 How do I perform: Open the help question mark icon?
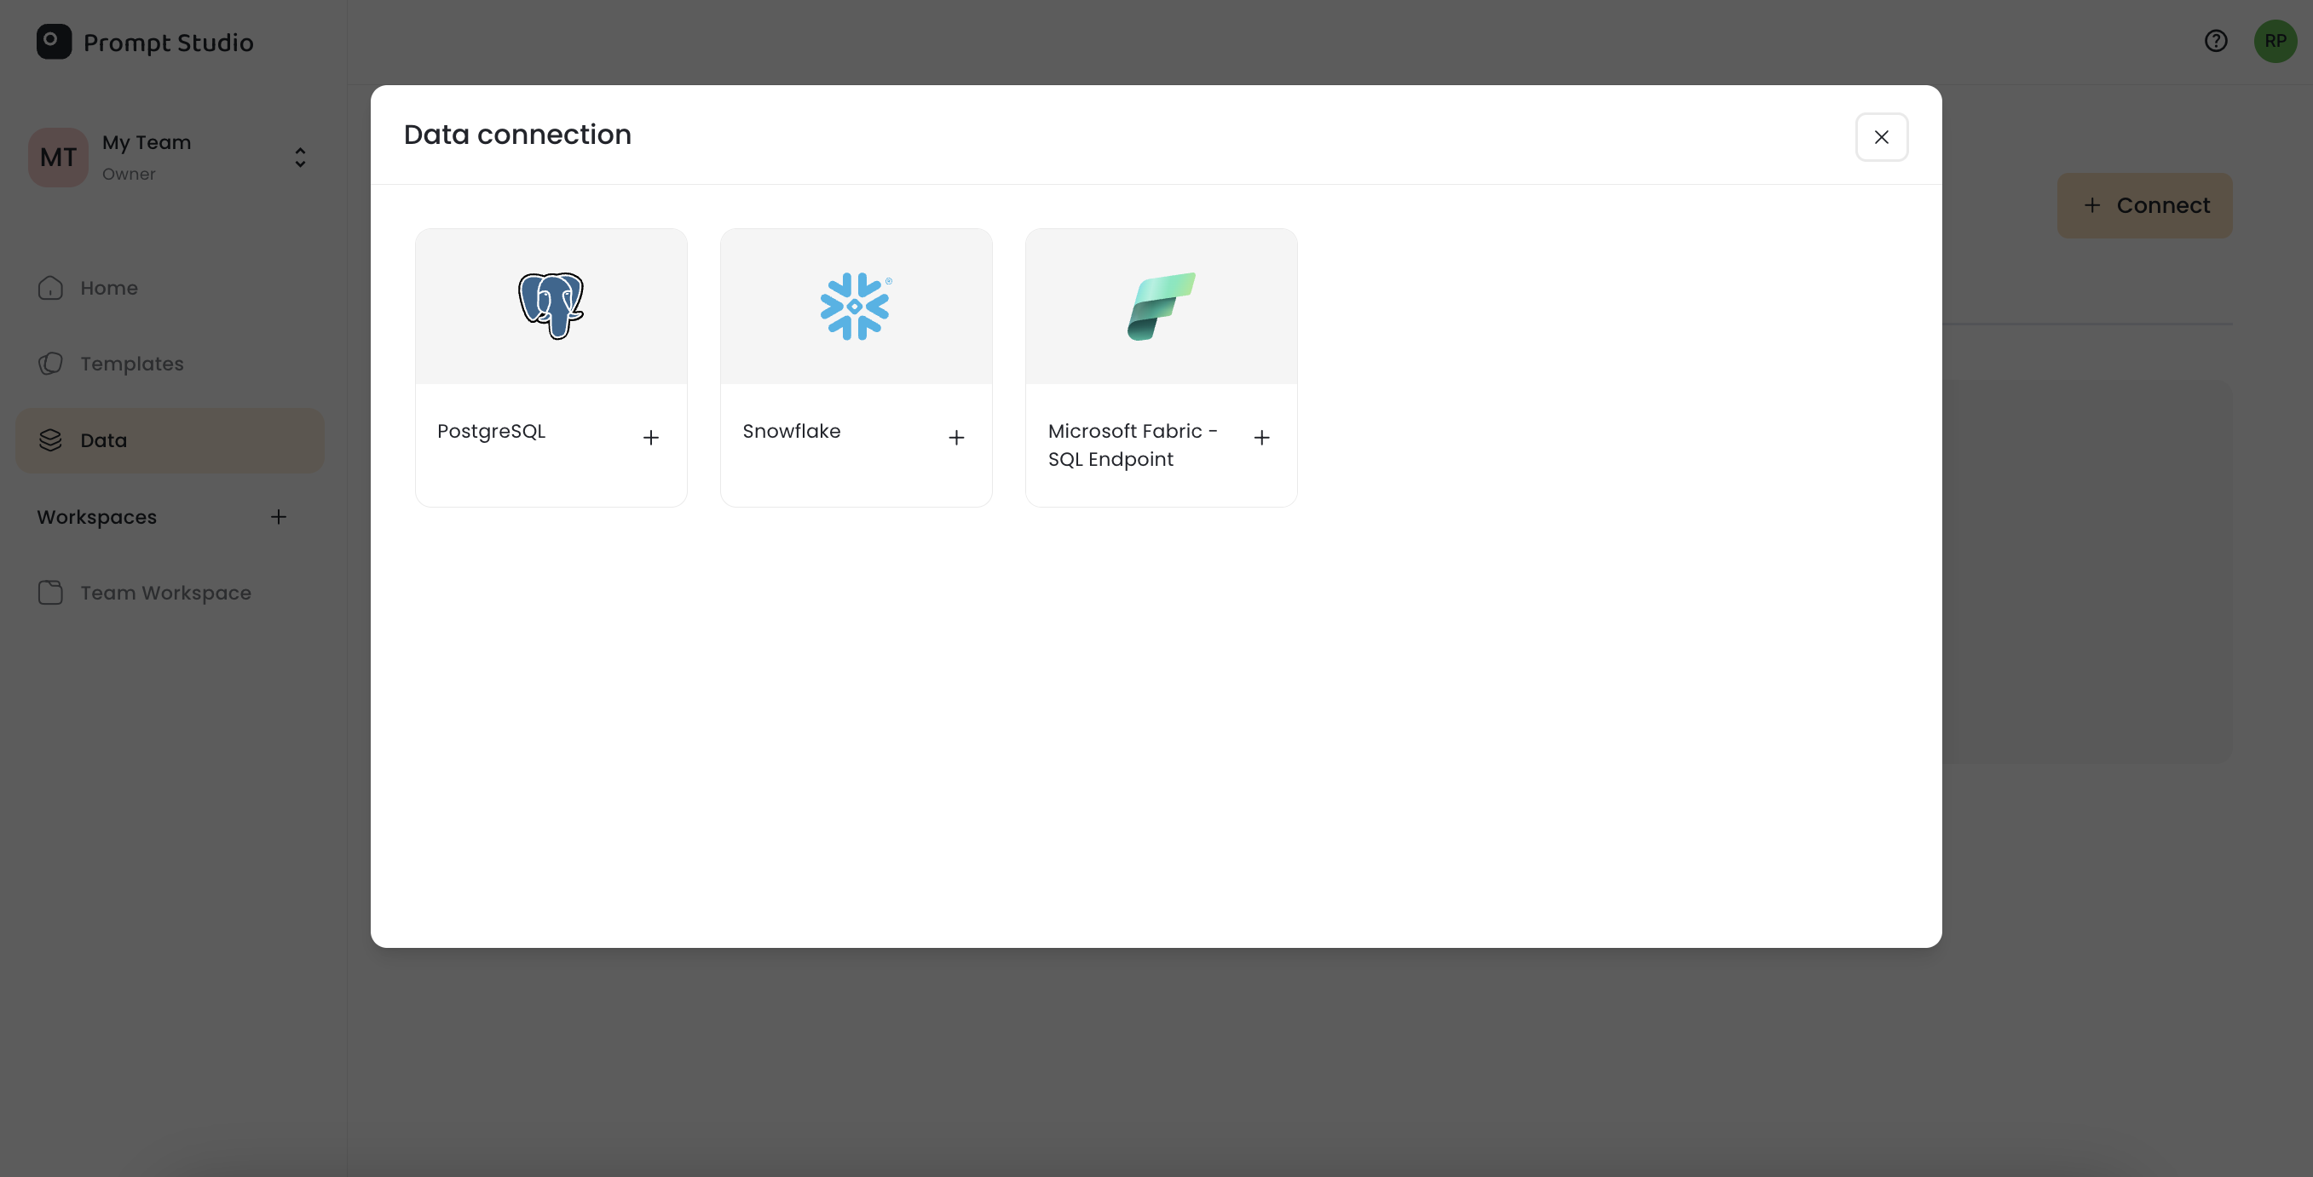click(x=2216, y=41)
